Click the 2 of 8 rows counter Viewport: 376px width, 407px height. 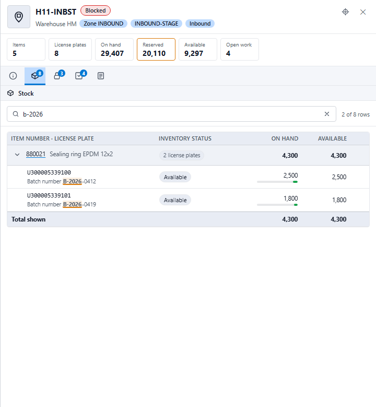pos(356,114)
